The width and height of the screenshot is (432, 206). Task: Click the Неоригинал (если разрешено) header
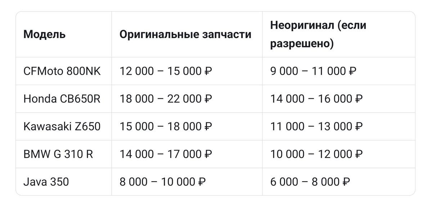coord(319,35)
